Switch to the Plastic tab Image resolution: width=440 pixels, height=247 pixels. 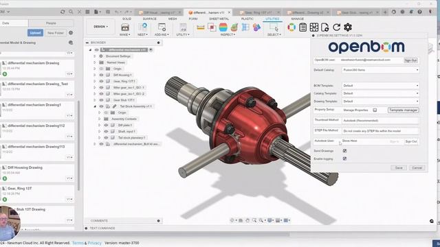point(247,19)
